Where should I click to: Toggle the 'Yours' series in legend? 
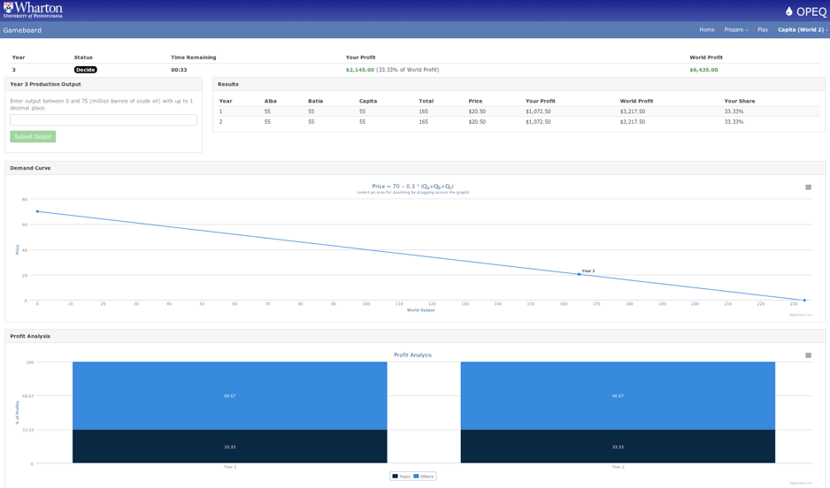[402, 477]
